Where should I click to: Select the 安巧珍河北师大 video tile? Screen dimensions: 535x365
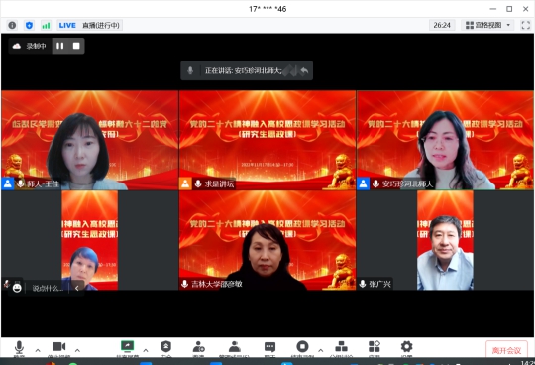click(445, 140)
